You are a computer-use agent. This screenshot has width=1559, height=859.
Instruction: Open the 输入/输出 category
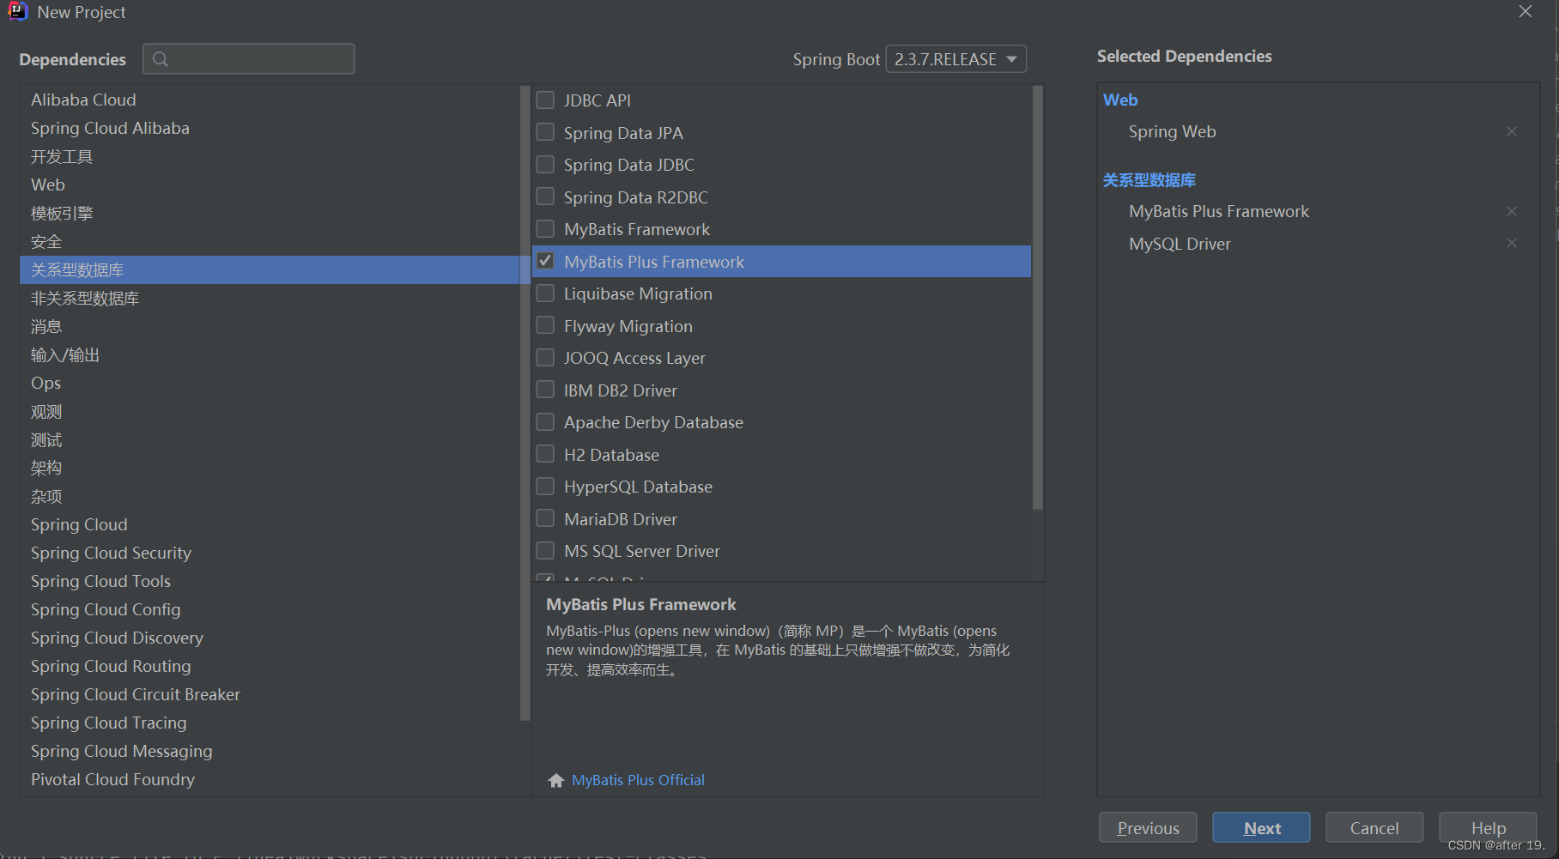pyautogui.click(x=270, y=354)
